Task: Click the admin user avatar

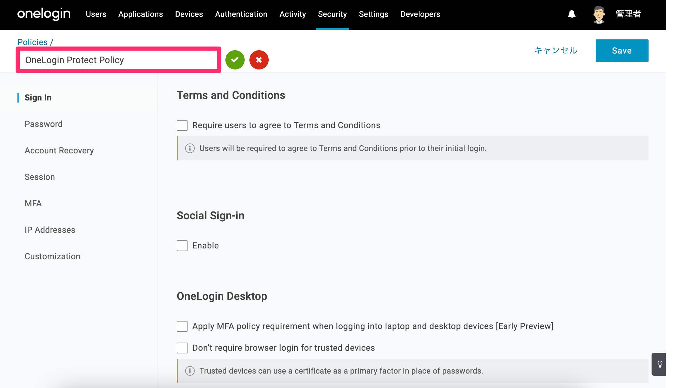Action: pos(599,14)
